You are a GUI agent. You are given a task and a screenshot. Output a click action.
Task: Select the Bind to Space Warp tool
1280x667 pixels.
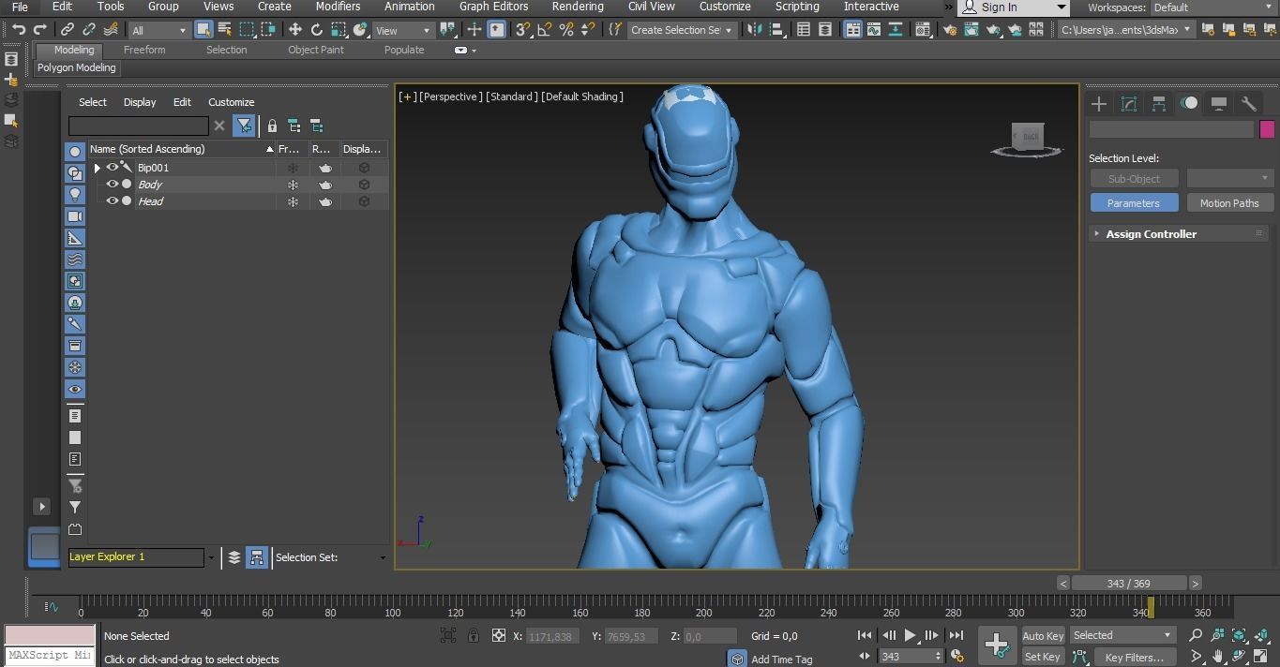point(111,30)
